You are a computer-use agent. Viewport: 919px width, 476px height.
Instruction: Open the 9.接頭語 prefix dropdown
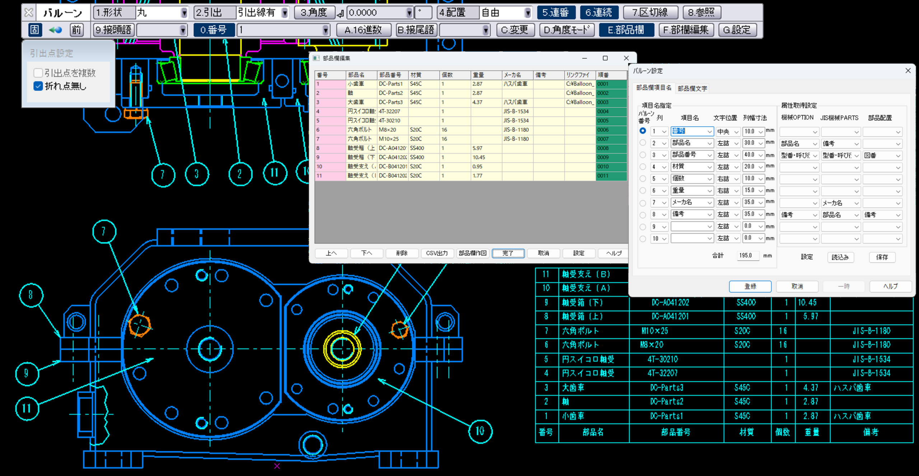coord(183,30)
